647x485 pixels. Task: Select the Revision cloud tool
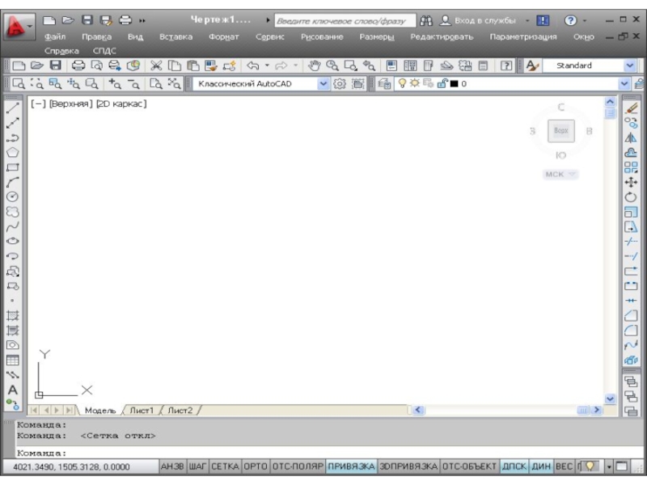pyautogui.click(x=12, y=212)
